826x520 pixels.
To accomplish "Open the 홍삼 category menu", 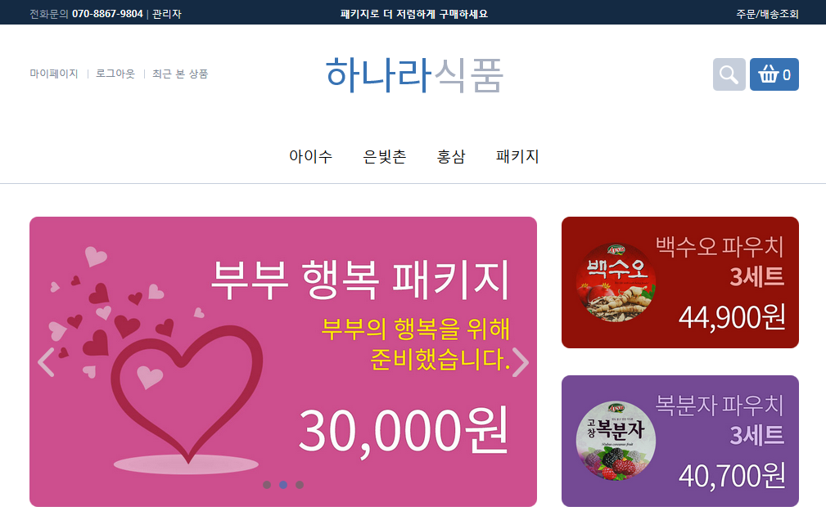I will 451,156.
